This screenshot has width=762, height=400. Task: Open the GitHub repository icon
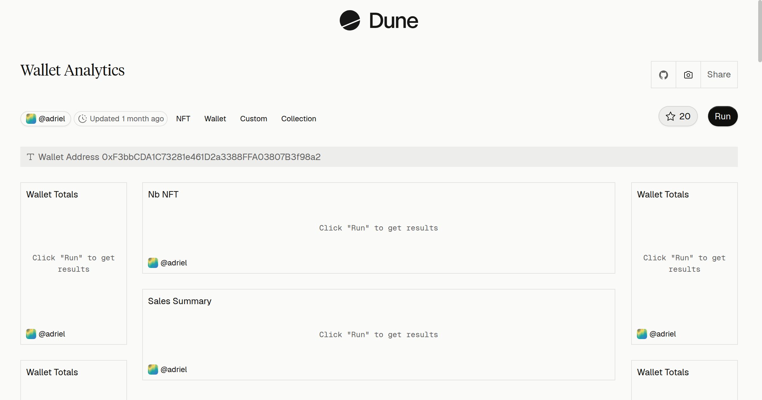pyautogui.click(x=663, y=75)
